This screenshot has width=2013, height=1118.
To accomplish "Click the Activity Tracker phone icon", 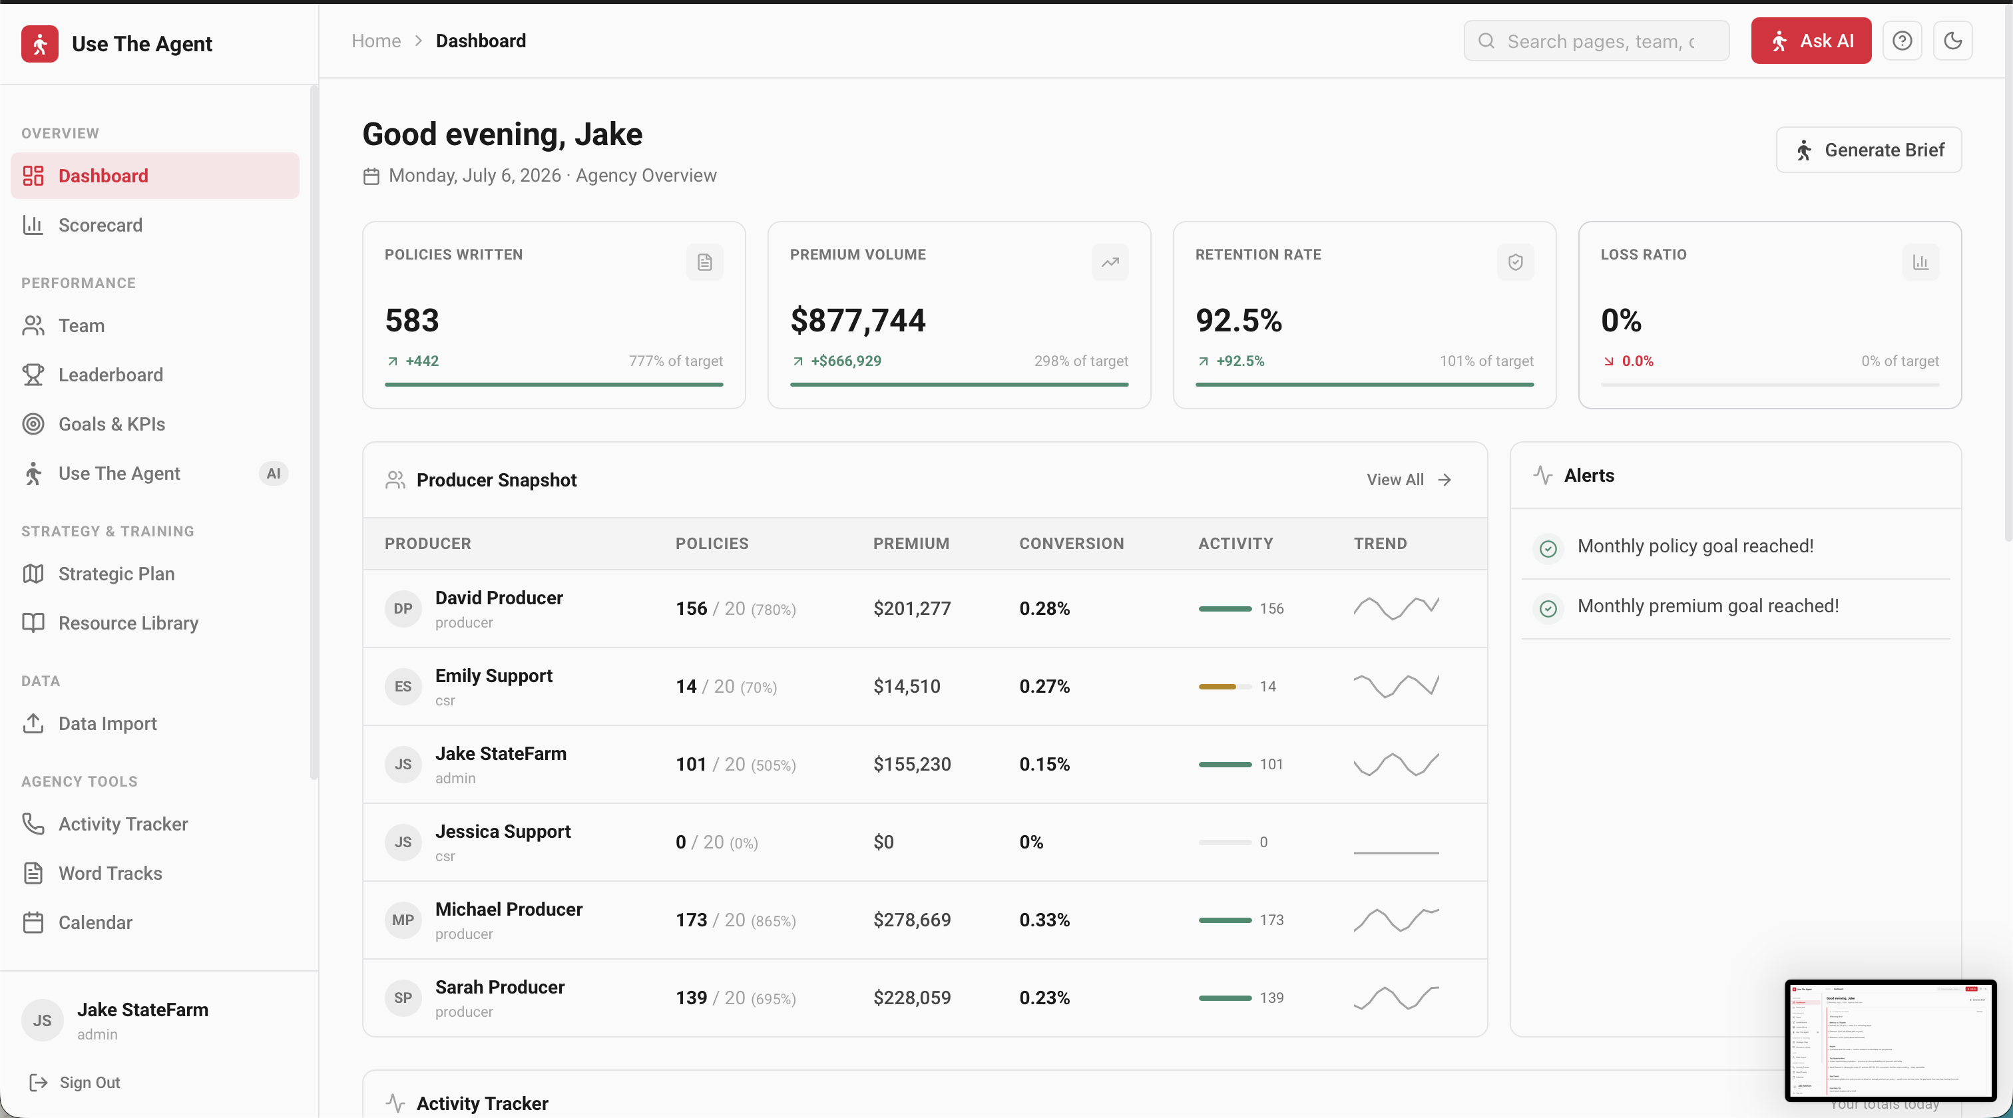I will click(x=33, y=825).
